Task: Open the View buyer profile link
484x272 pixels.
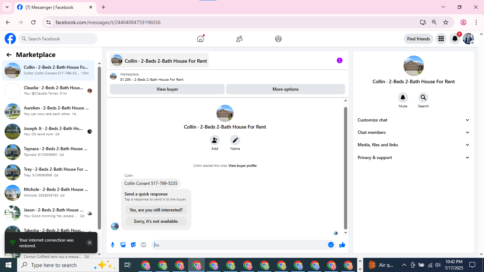Action: coord(242,166)
